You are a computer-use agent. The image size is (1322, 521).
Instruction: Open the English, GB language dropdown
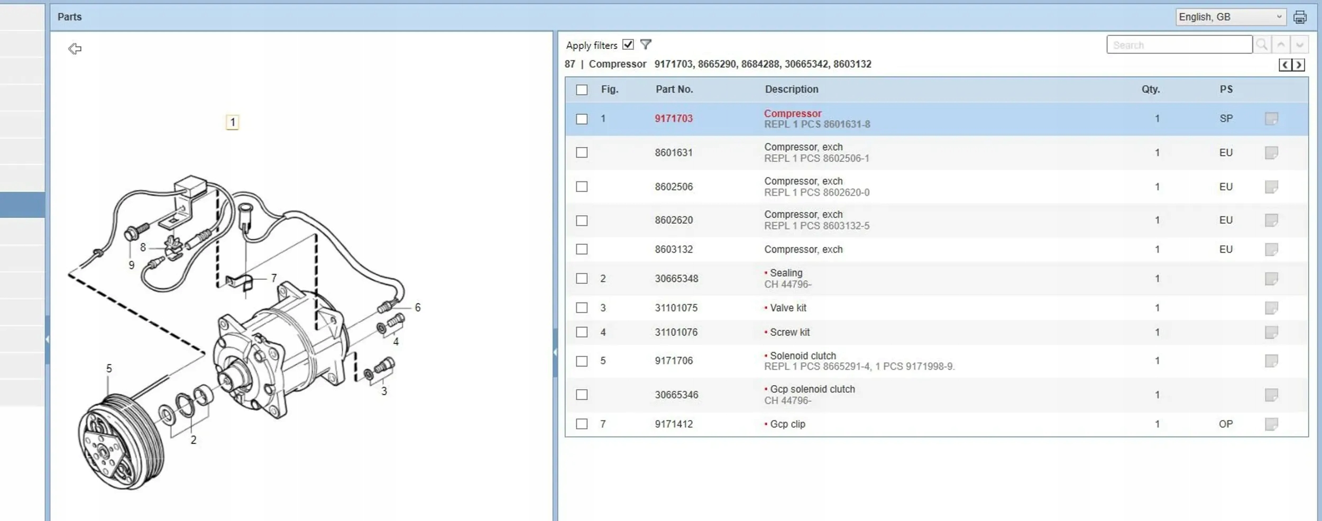[1231, 17]
